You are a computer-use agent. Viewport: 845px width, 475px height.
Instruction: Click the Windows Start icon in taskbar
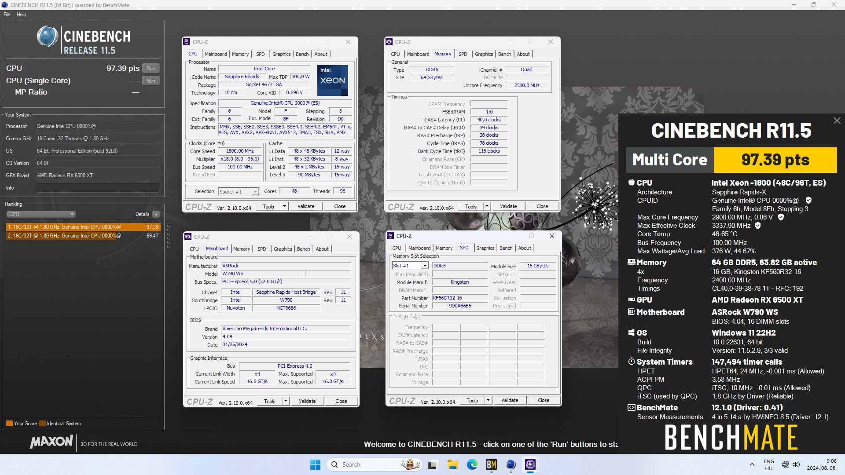pyautogui.click(x=315, y=464)
